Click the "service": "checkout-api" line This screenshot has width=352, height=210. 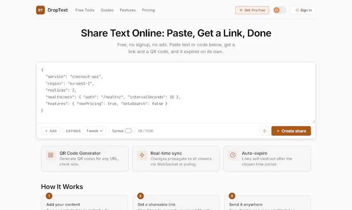(74, 77)
